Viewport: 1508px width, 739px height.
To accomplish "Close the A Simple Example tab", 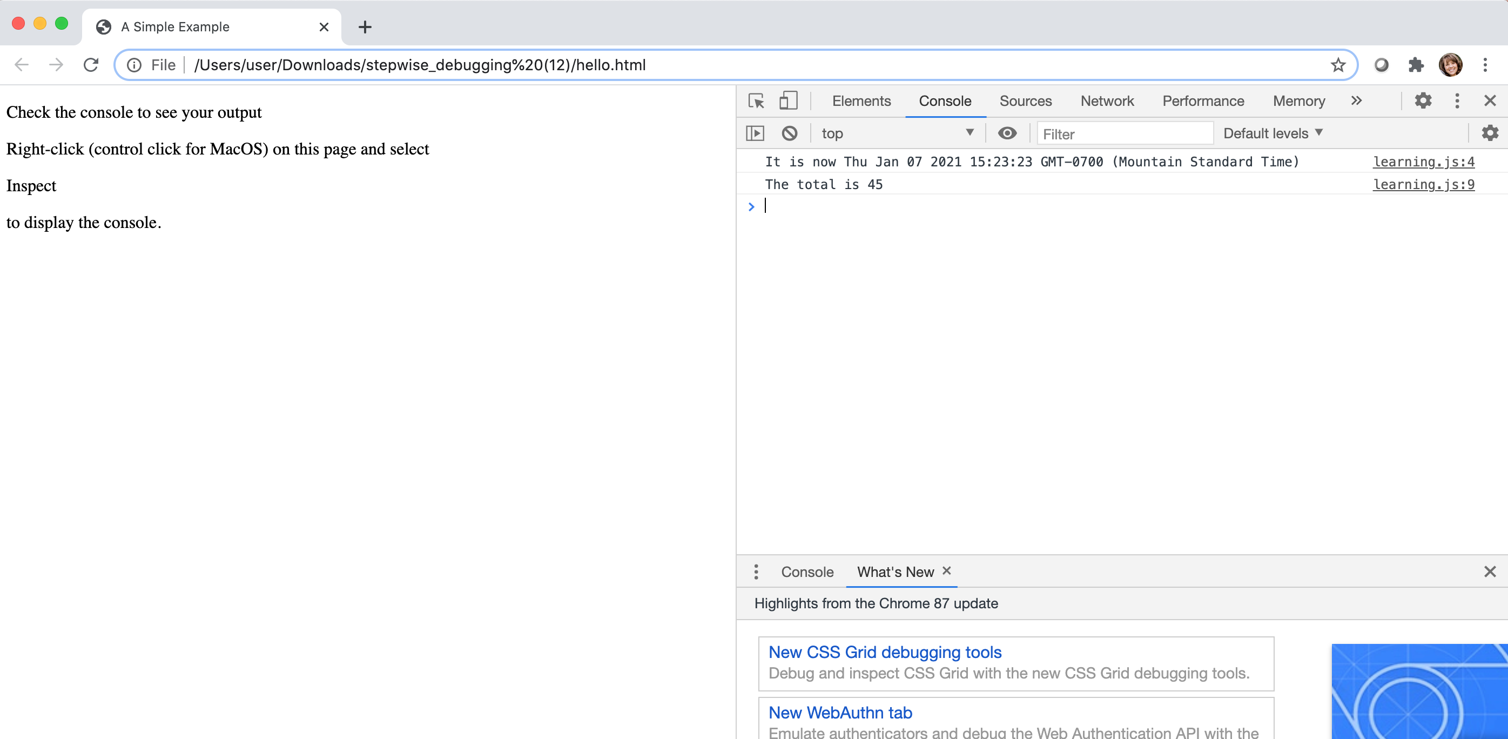I will click(x=324, y=27).
